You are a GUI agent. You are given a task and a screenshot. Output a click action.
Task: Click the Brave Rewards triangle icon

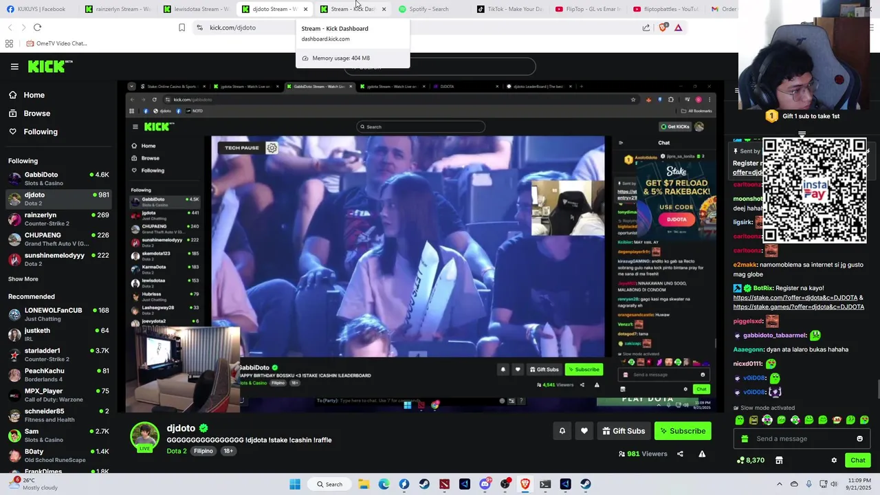pyautogui.click(x=678, y=27)
